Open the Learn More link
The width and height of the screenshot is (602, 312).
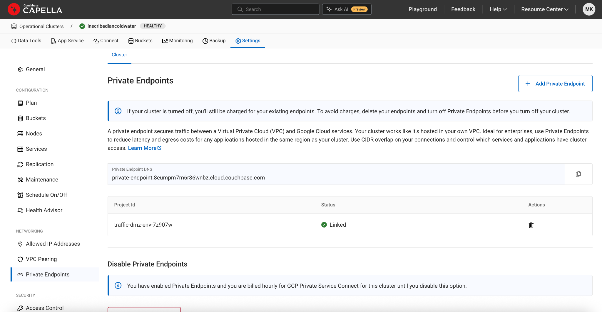pyautogui.click(x=144, y=148)
